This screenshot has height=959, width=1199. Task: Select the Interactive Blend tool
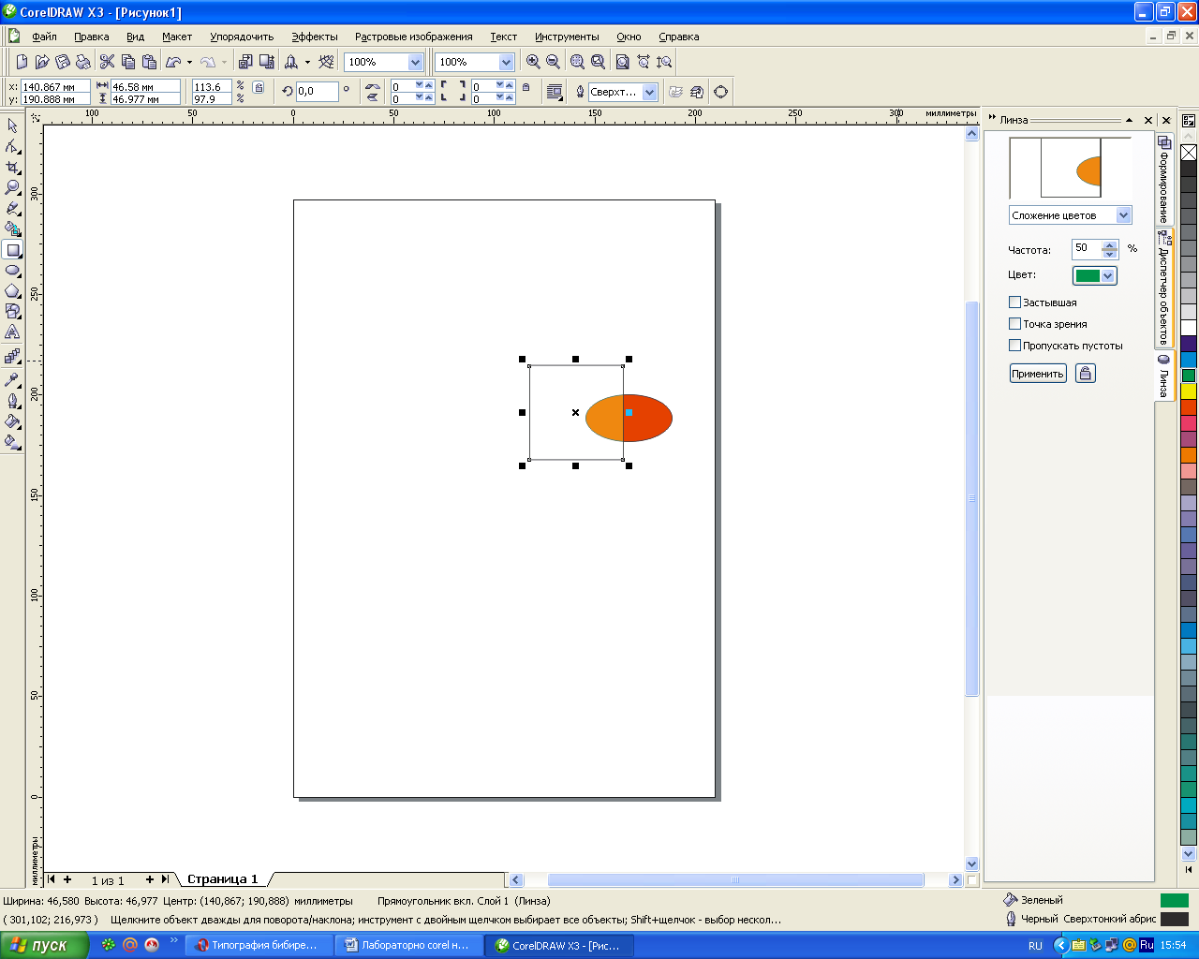pos(12,357)
